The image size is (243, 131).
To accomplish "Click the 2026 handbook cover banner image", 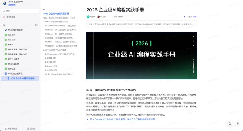I will (142, 56).
